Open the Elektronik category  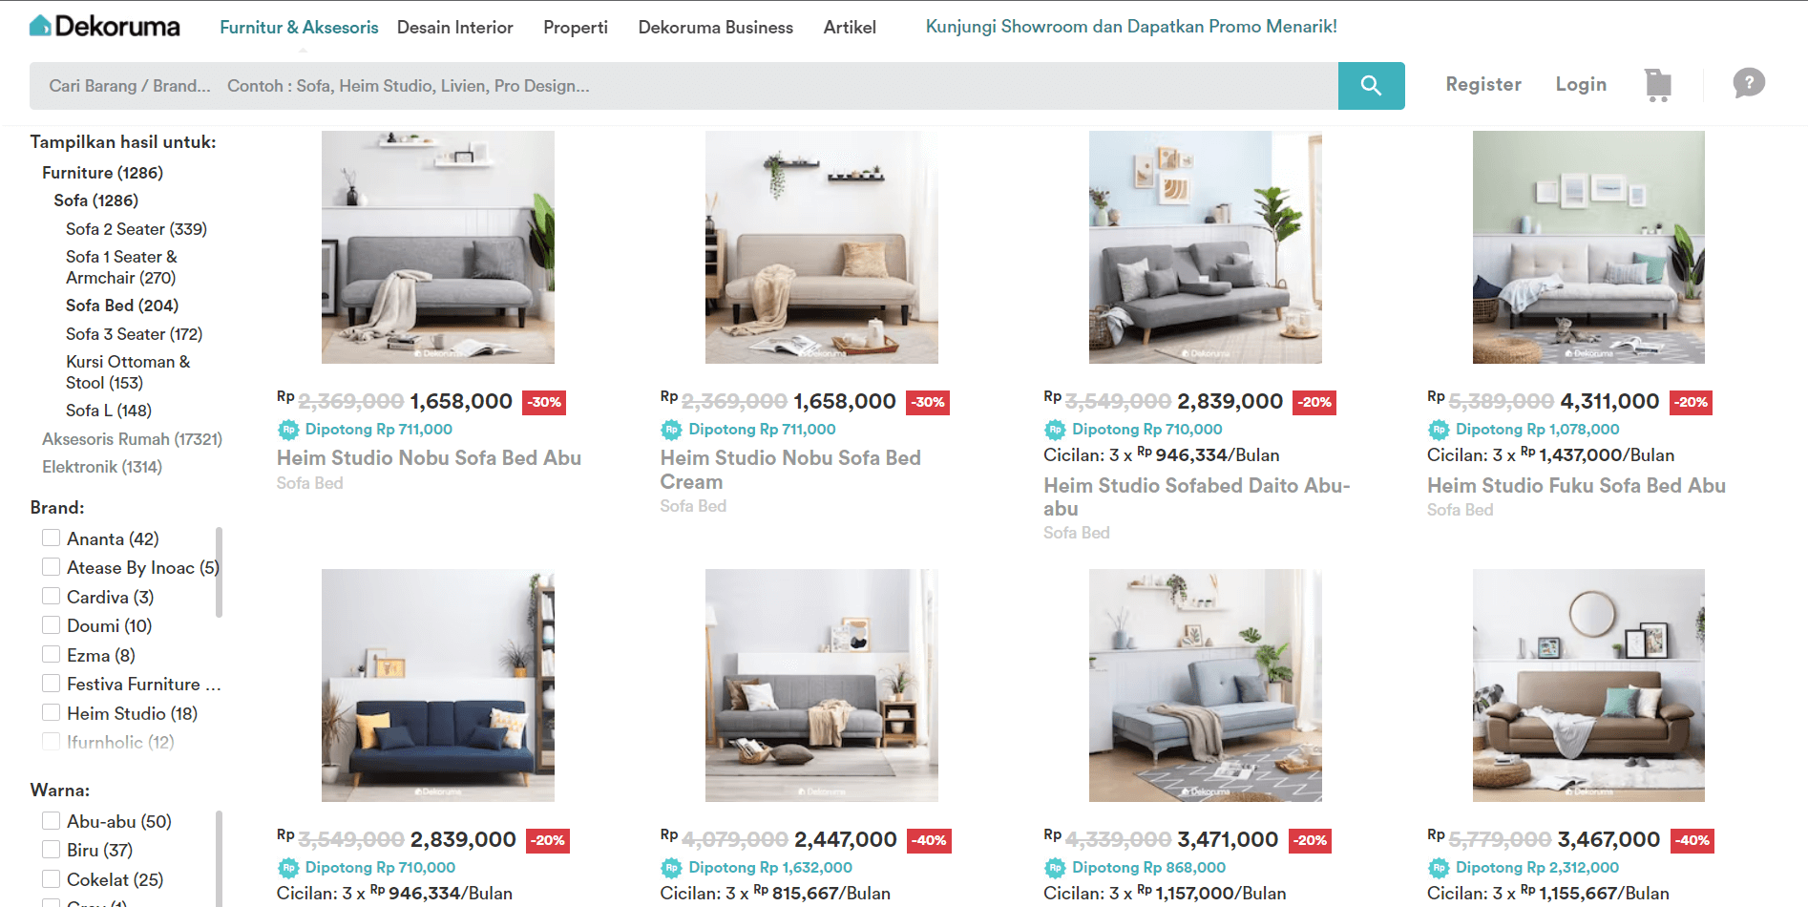click(102, 467)
